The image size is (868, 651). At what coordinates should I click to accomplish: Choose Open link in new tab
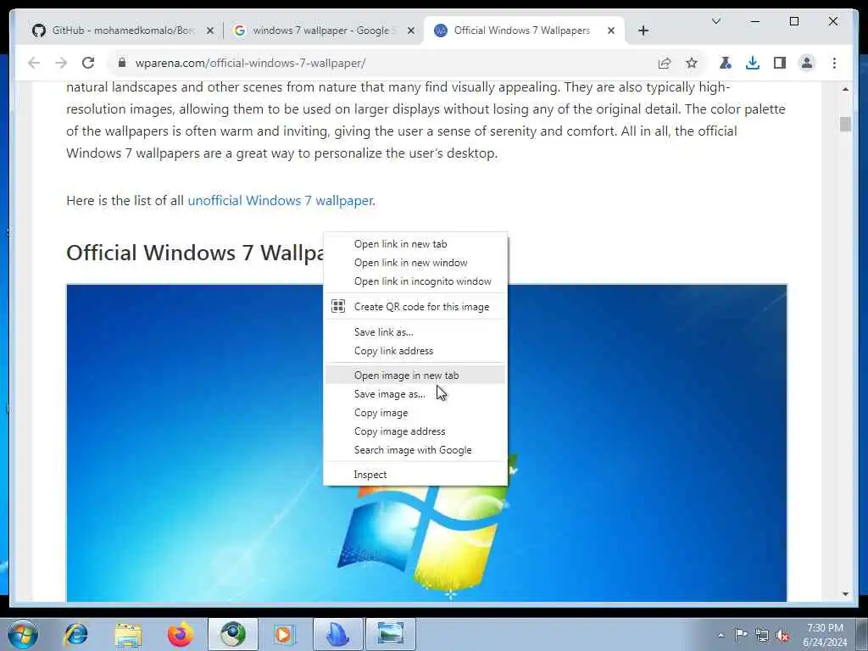(415, 244)
